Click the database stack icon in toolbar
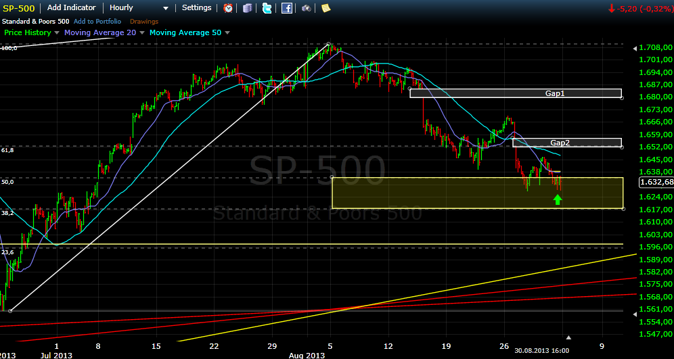 click(x=248, y=8)
